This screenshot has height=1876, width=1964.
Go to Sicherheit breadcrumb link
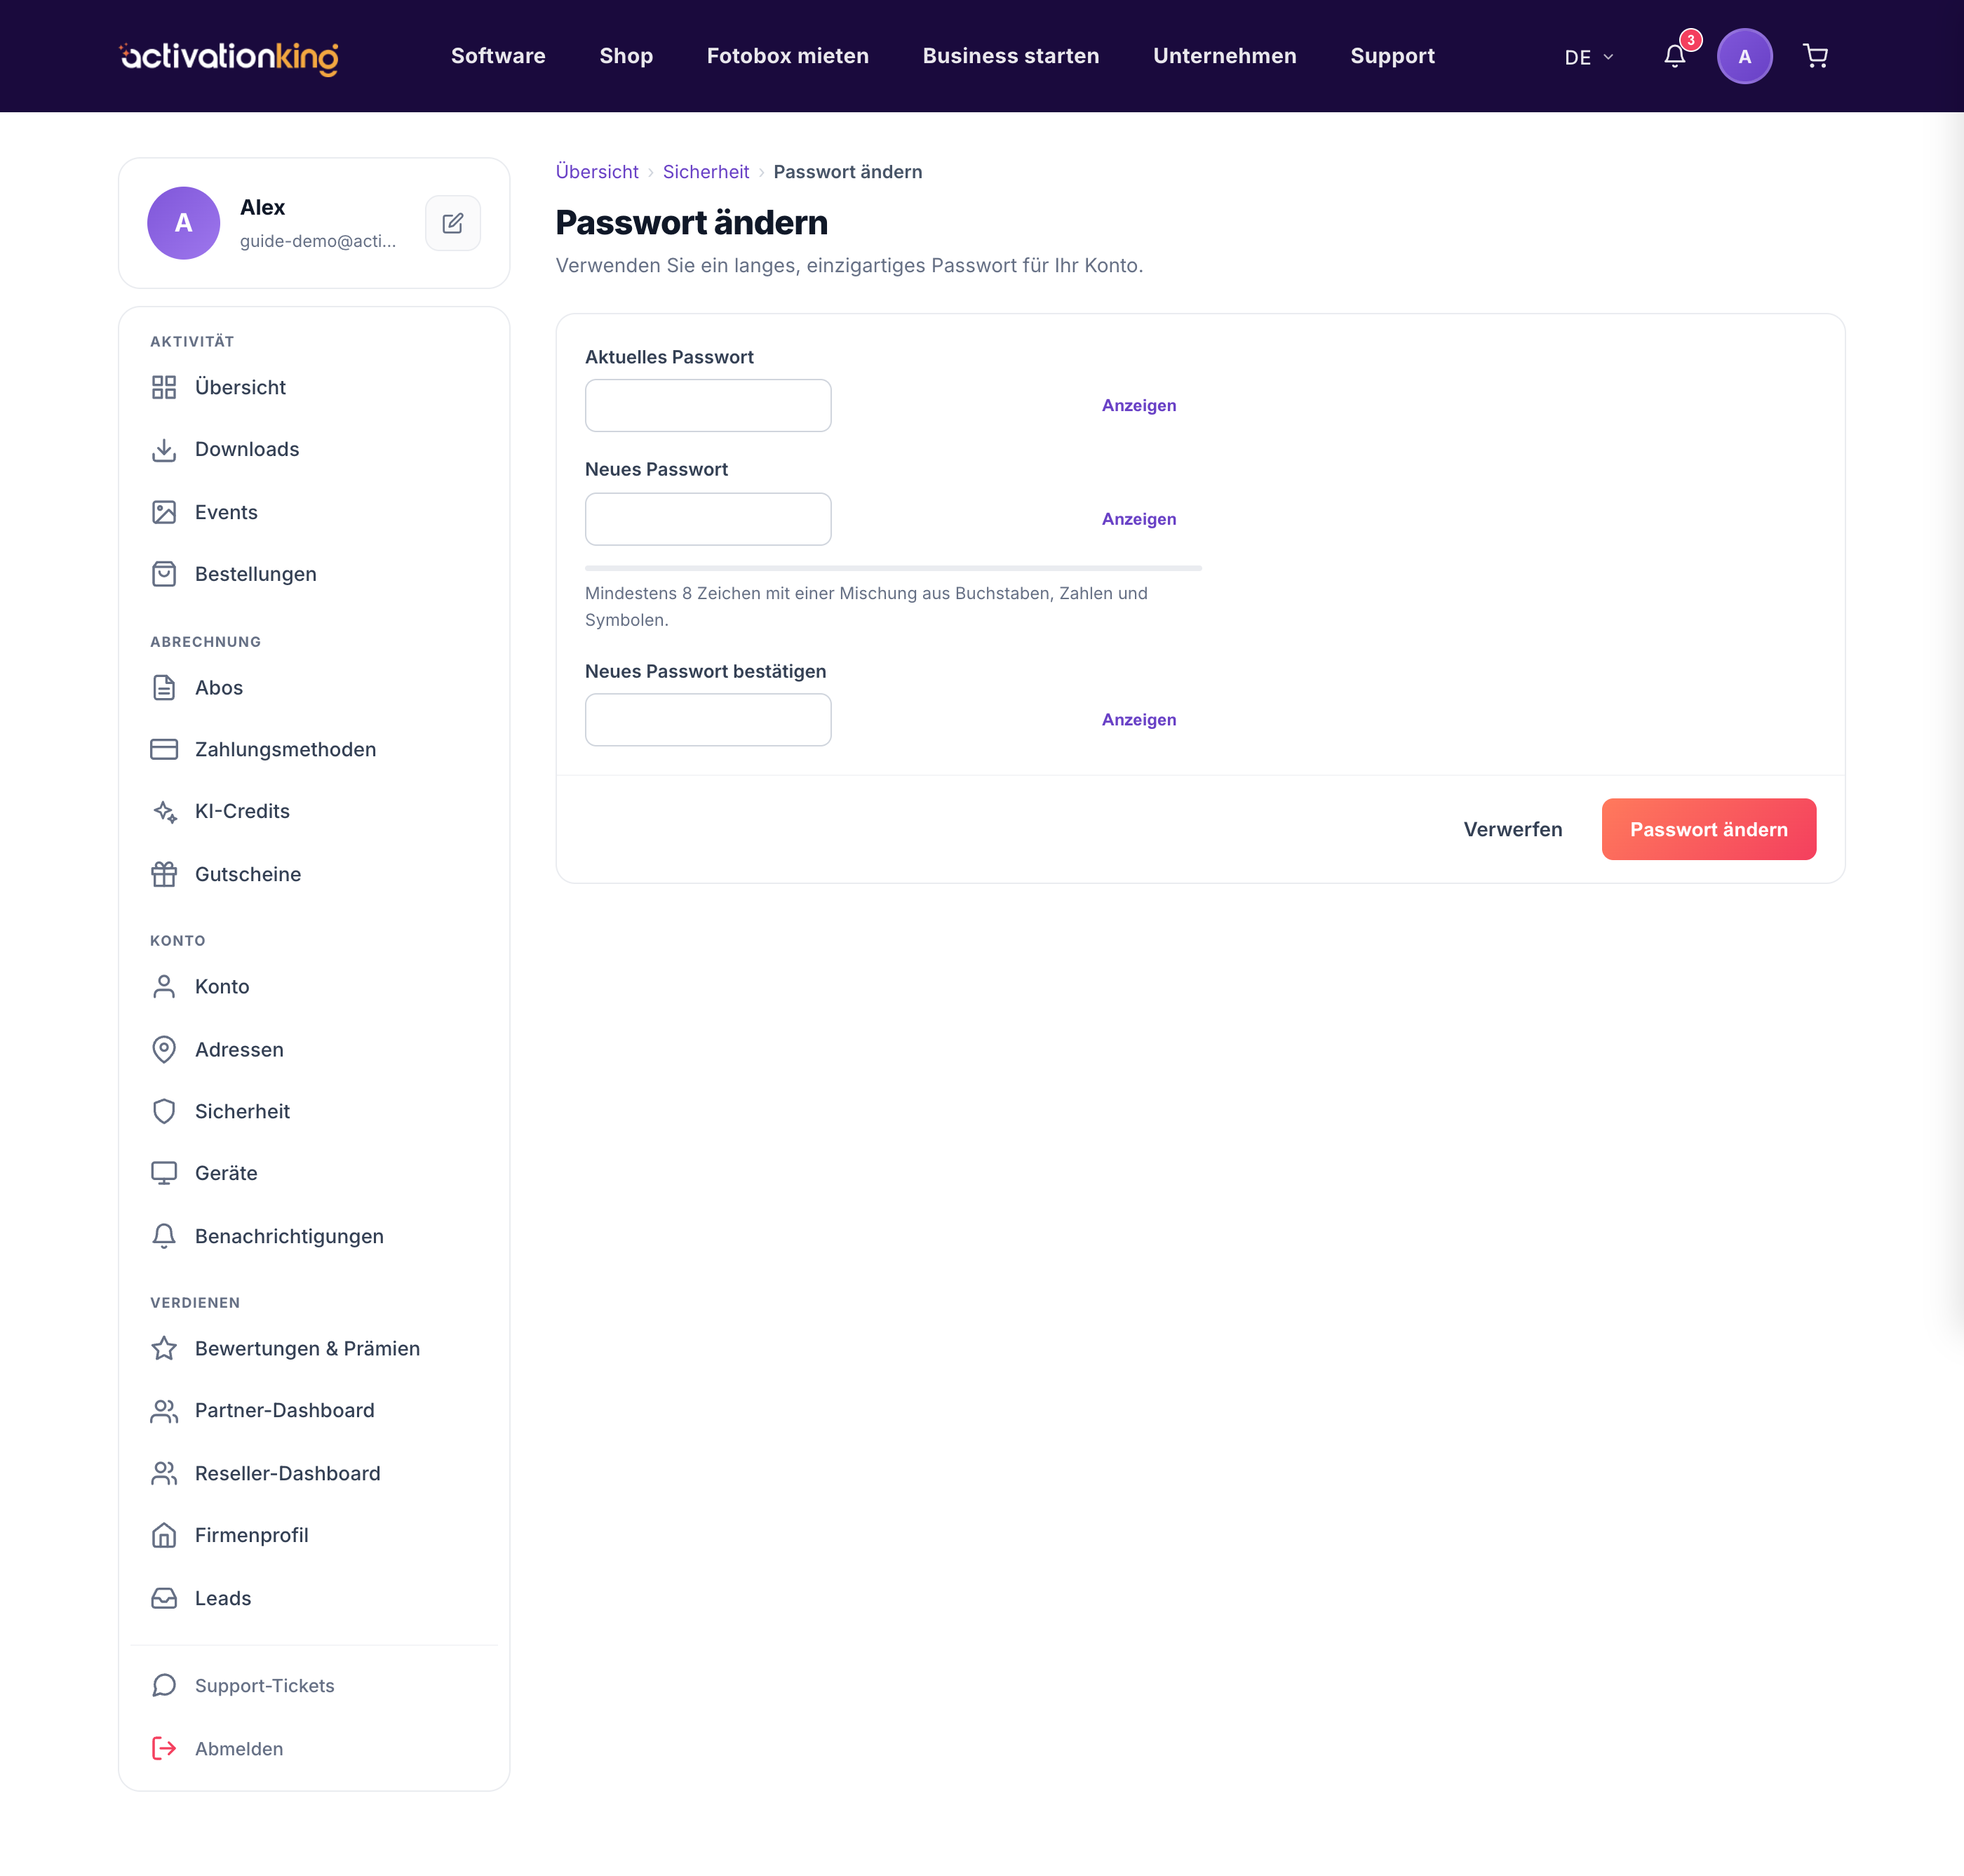coord(705,172)
